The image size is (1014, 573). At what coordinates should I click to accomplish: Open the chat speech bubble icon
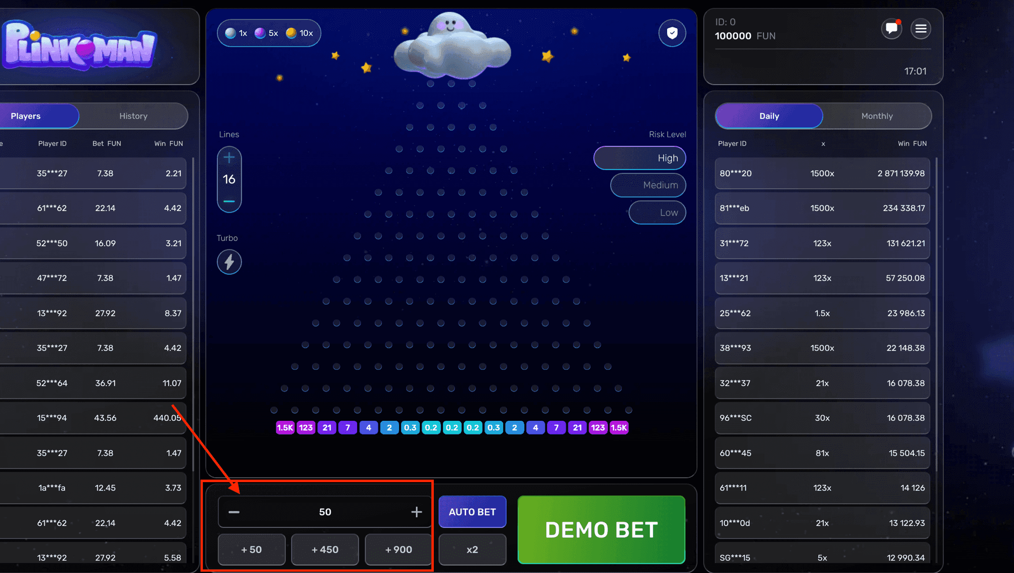click(x=891, y=29)
